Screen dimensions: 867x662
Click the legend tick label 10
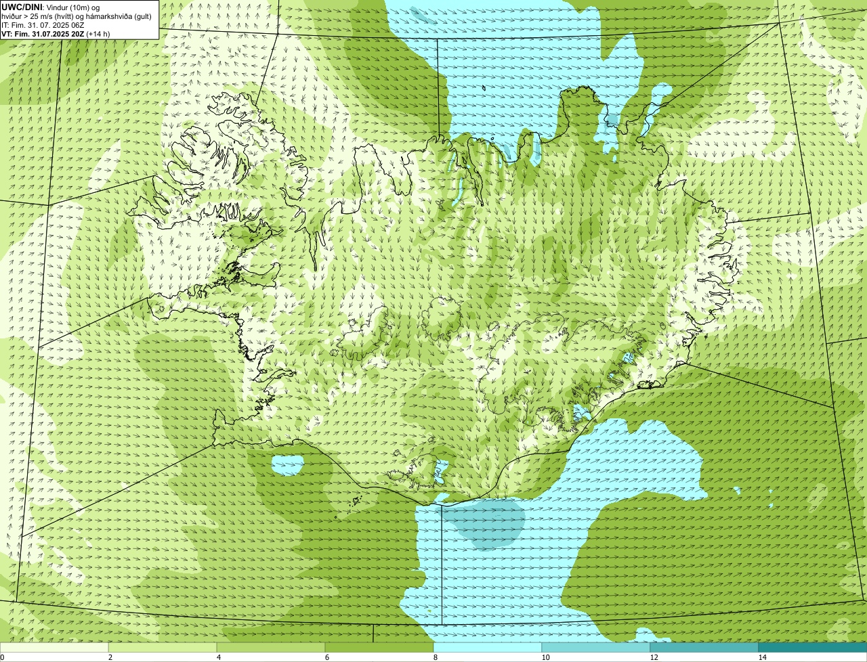click(545, 657)
